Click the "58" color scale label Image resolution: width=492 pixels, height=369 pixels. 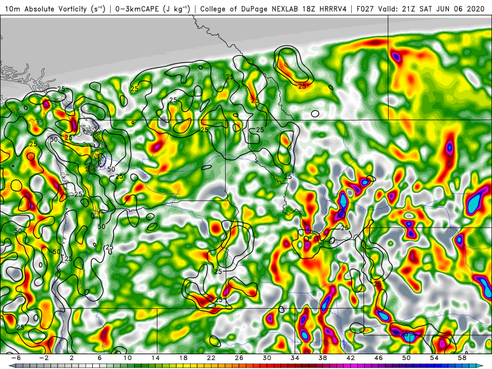pos(462,358)
